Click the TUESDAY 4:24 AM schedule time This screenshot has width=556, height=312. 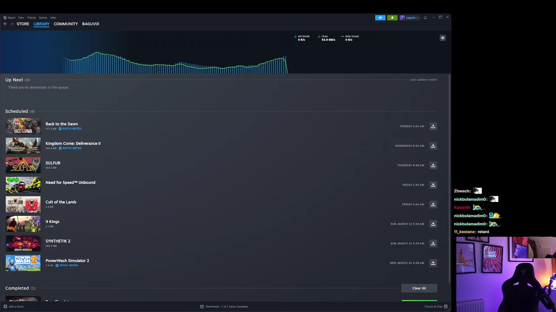click(x=412, y=126)
